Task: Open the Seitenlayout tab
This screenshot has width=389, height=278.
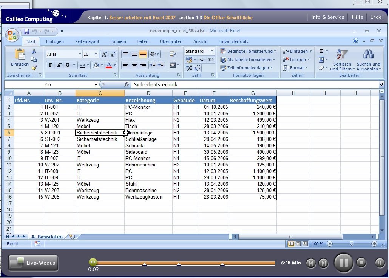Action: [87, 41]
